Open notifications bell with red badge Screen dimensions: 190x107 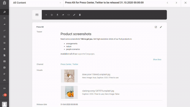4,95
